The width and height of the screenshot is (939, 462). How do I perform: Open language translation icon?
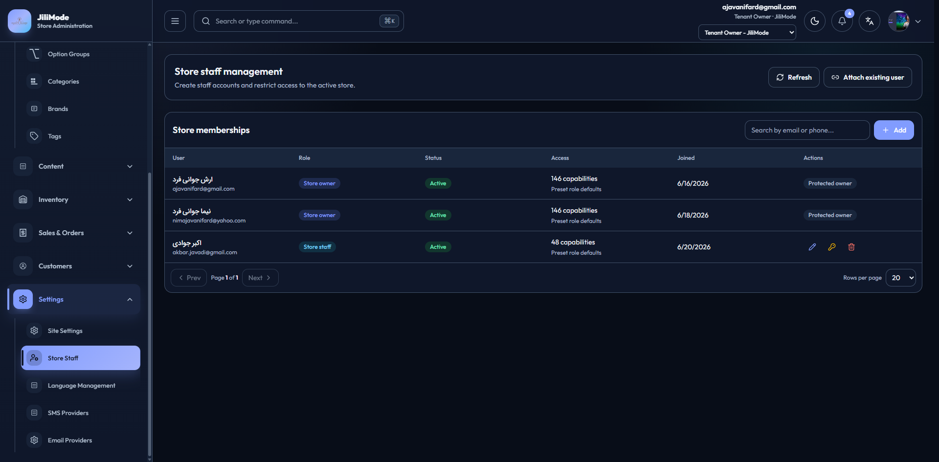coord(869,21)
